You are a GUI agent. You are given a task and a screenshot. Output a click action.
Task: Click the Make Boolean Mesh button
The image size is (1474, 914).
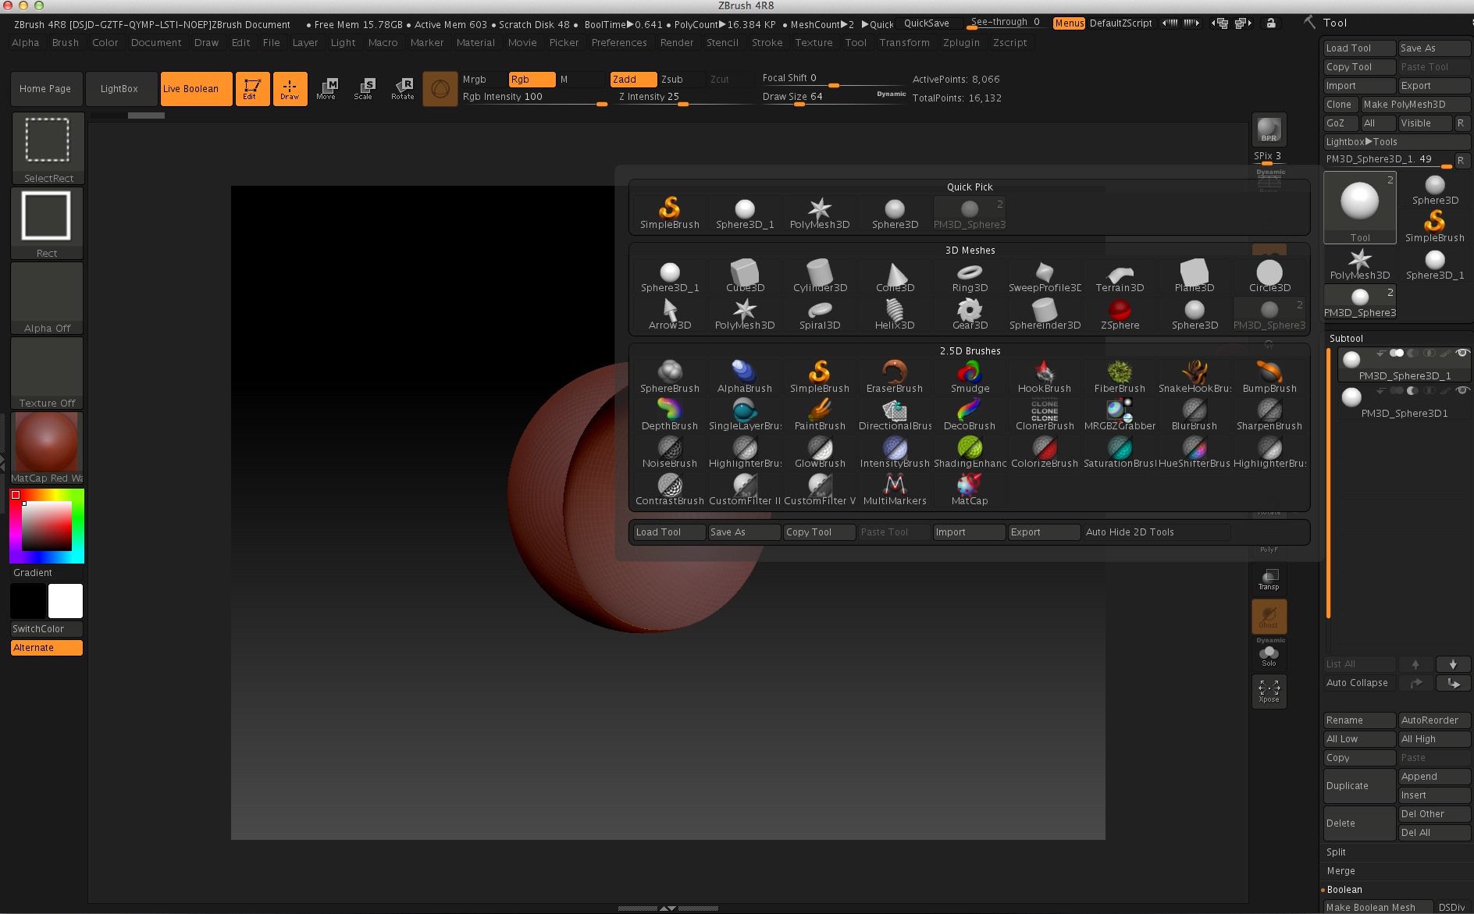coord(1378,907)
